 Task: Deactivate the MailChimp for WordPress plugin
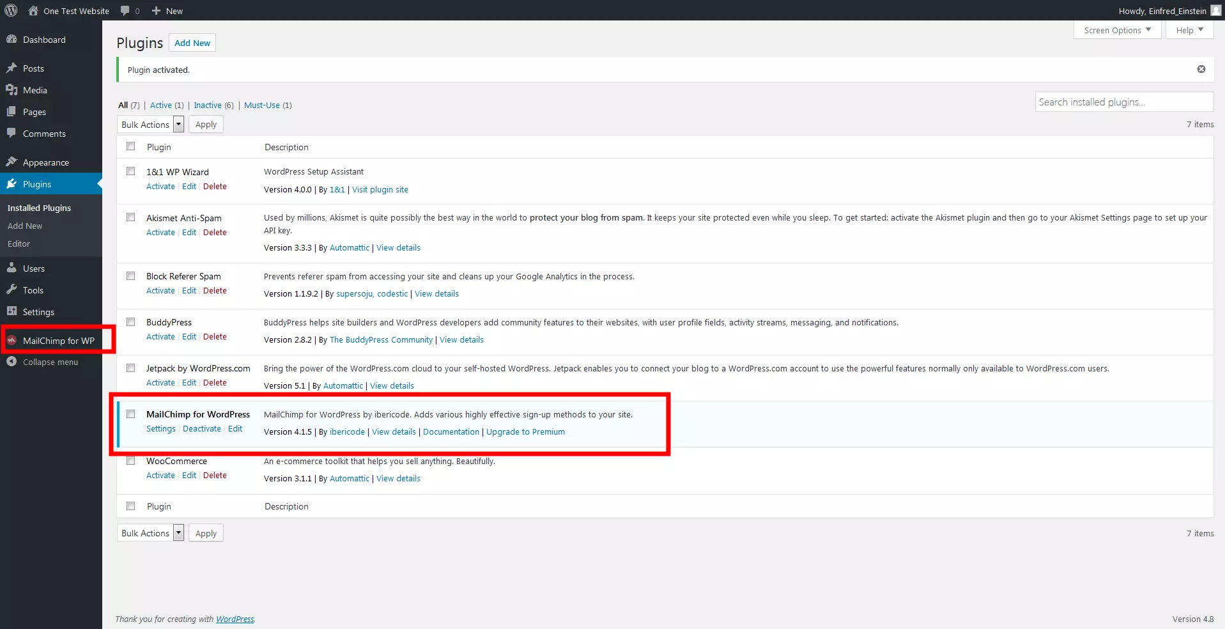pyautogui.click(x=202, y=429)
